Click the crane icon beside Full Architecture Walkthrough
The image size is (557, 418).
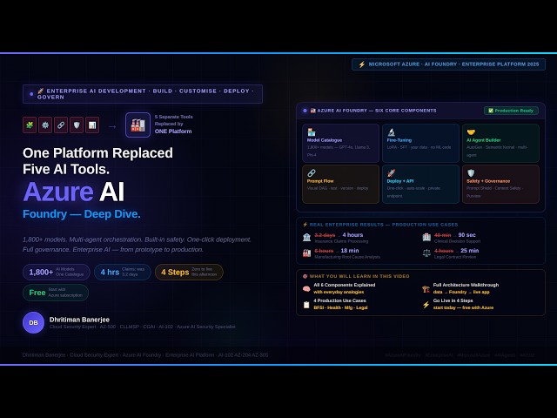[x=426, y=288]
